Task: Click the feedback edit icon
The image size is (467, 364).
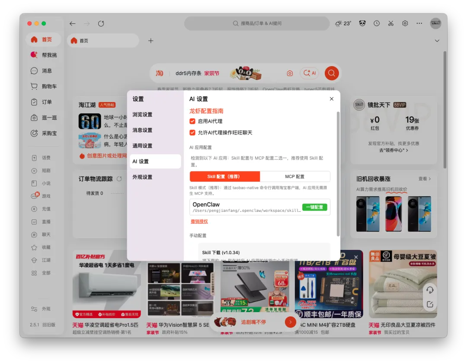Action: (430, 304)
